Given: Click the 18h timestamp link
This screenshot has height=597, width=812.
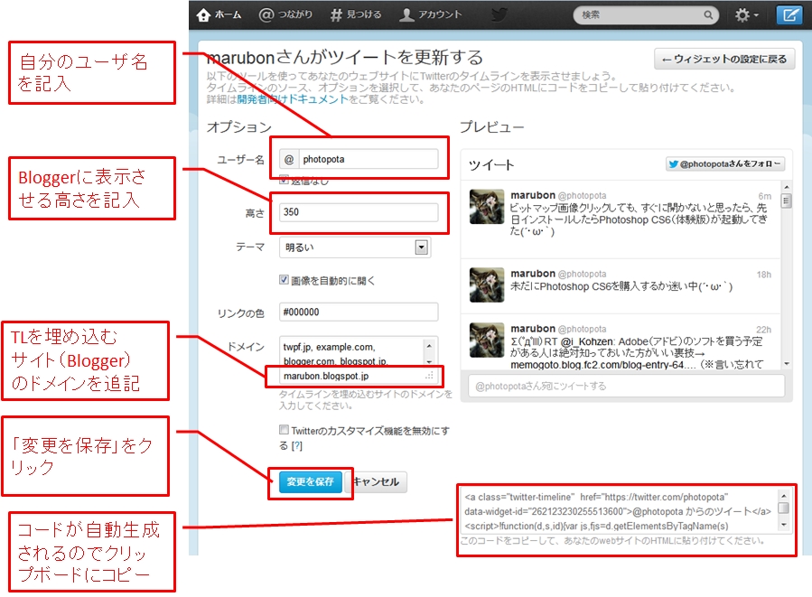Looking at the screenshot, I should click(764, 275).
